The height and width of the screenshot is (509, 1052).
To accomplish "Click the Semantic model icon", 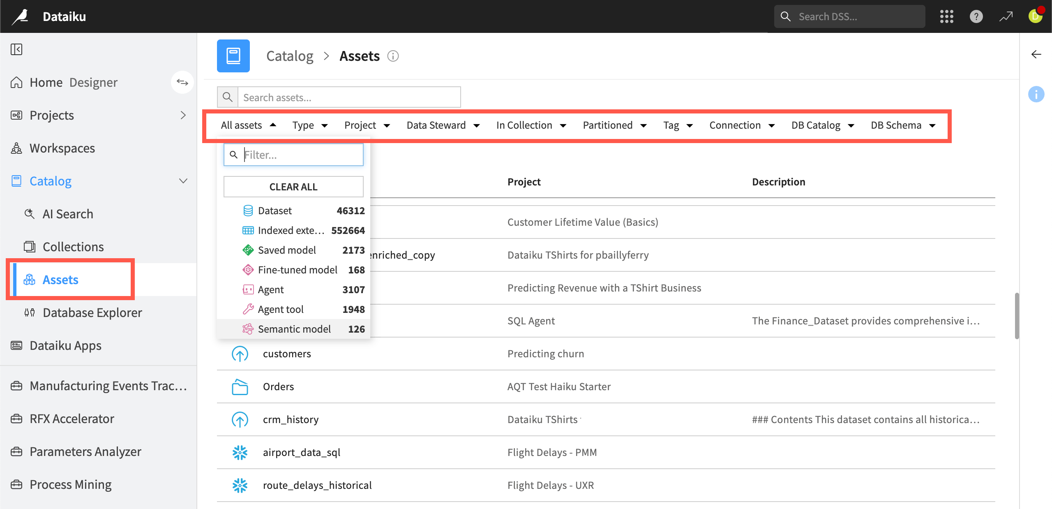I will tap(248, 329).
